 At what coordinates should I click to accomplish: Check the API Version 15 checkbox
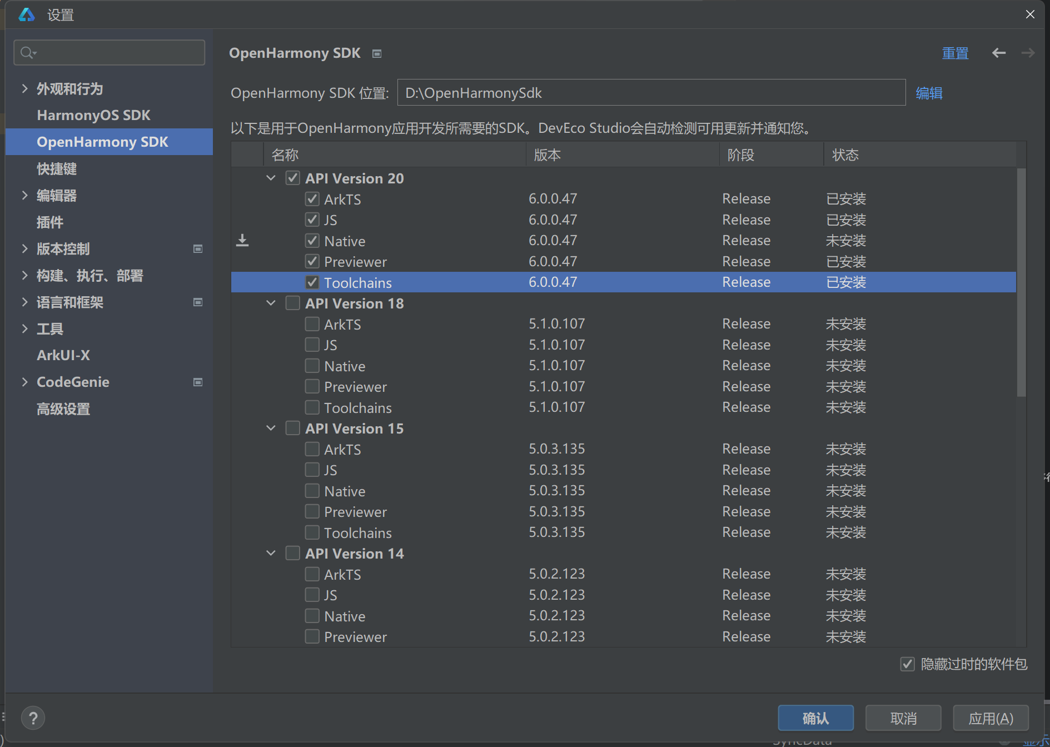293,428
